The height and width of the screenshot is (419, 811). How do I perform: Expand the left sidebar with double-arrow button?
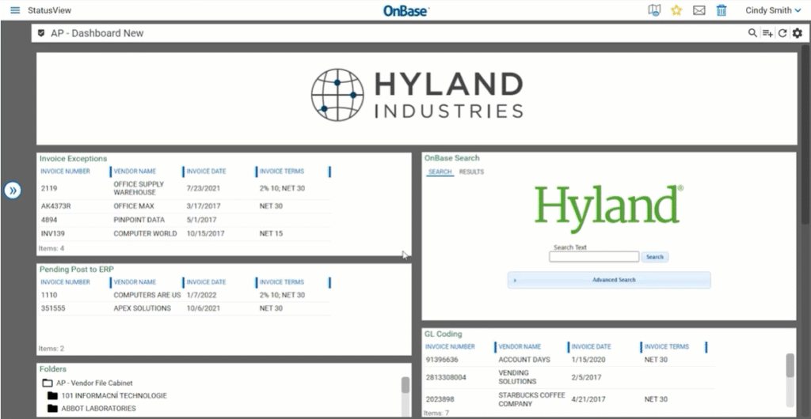coord(12,191)
